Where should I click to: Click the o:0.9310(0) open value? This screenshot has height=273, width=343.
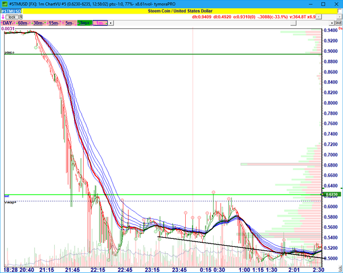click(244, 17)
